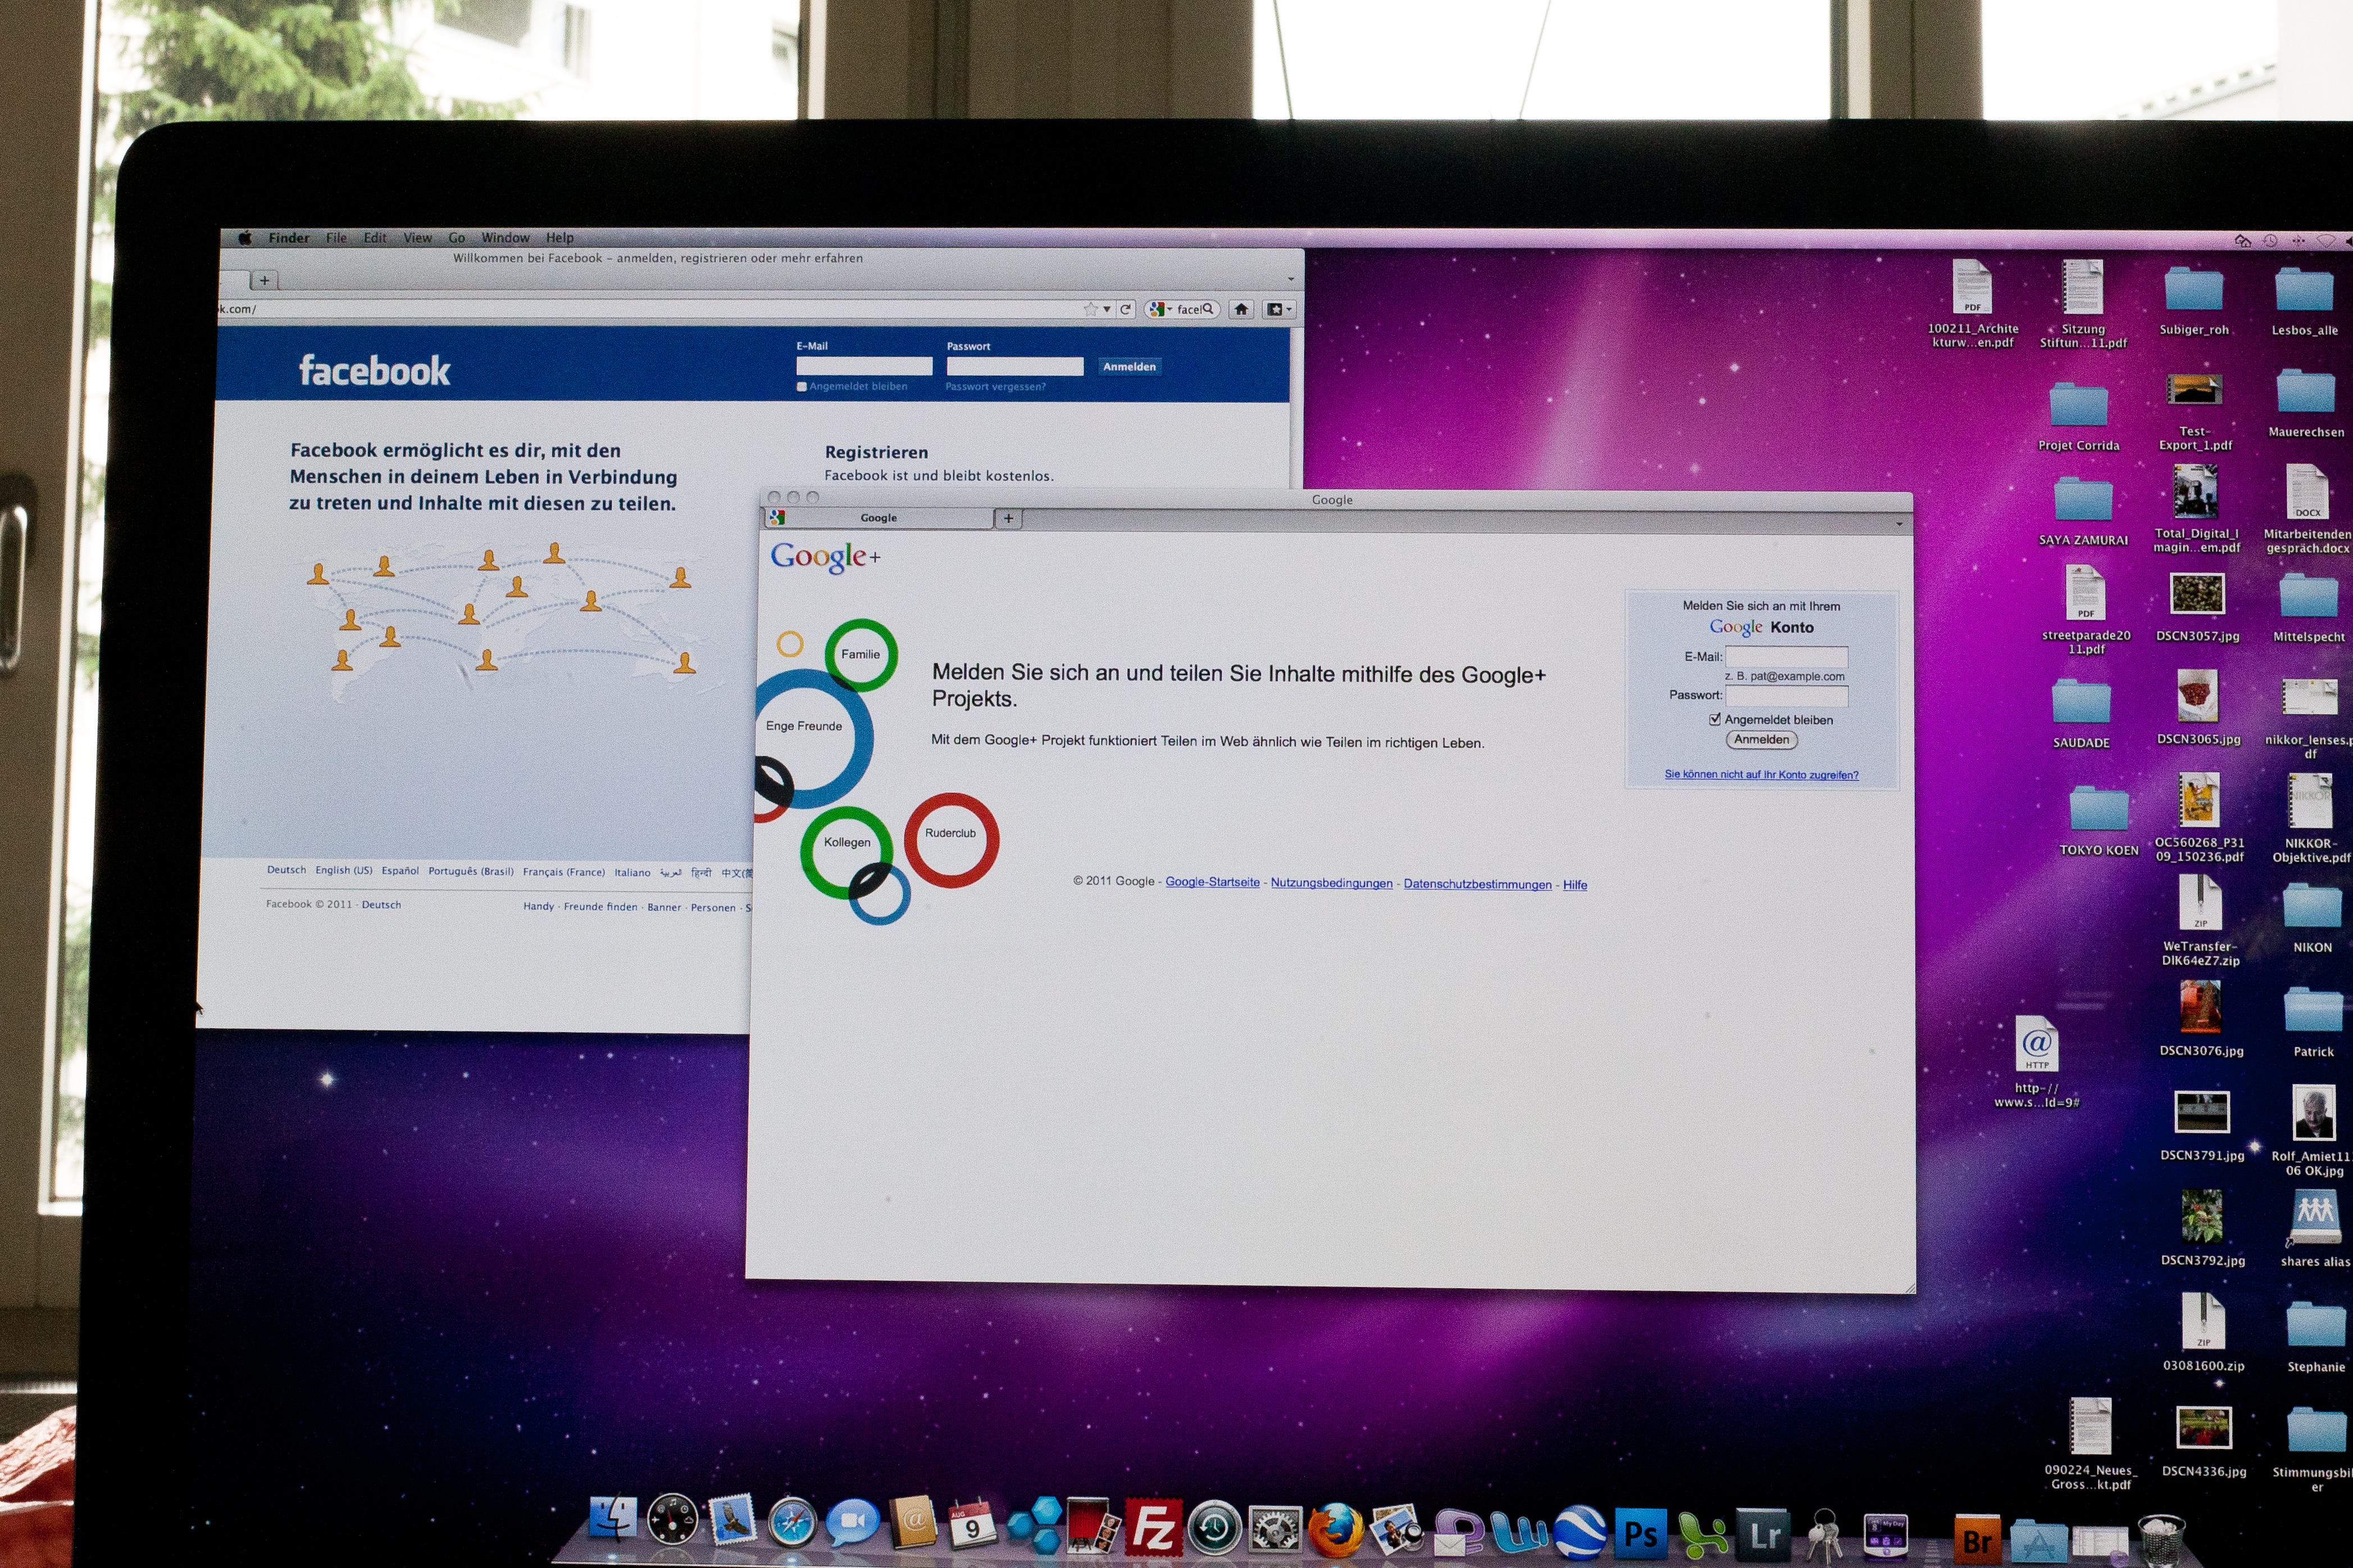The height and width of the screenshot is (1568, 2353).
Task: Open the SAYA ZAMURAI desktop folder
Action: coord(2083,500)
